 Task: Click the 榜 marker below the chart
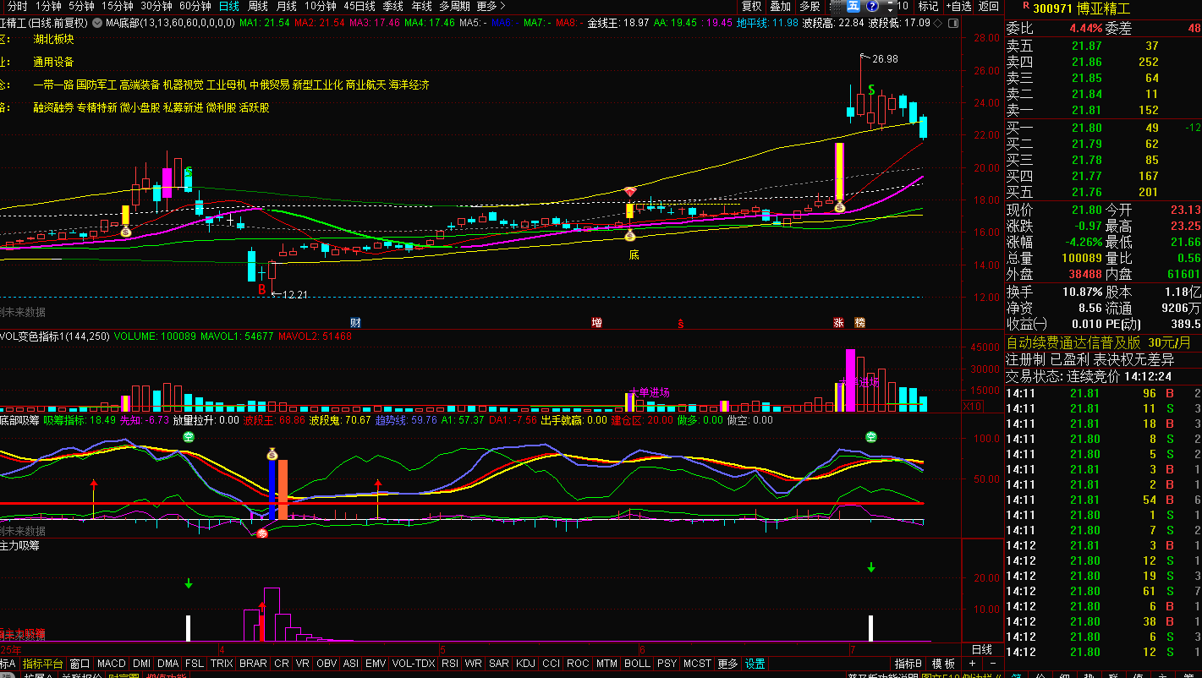point(859,323)
